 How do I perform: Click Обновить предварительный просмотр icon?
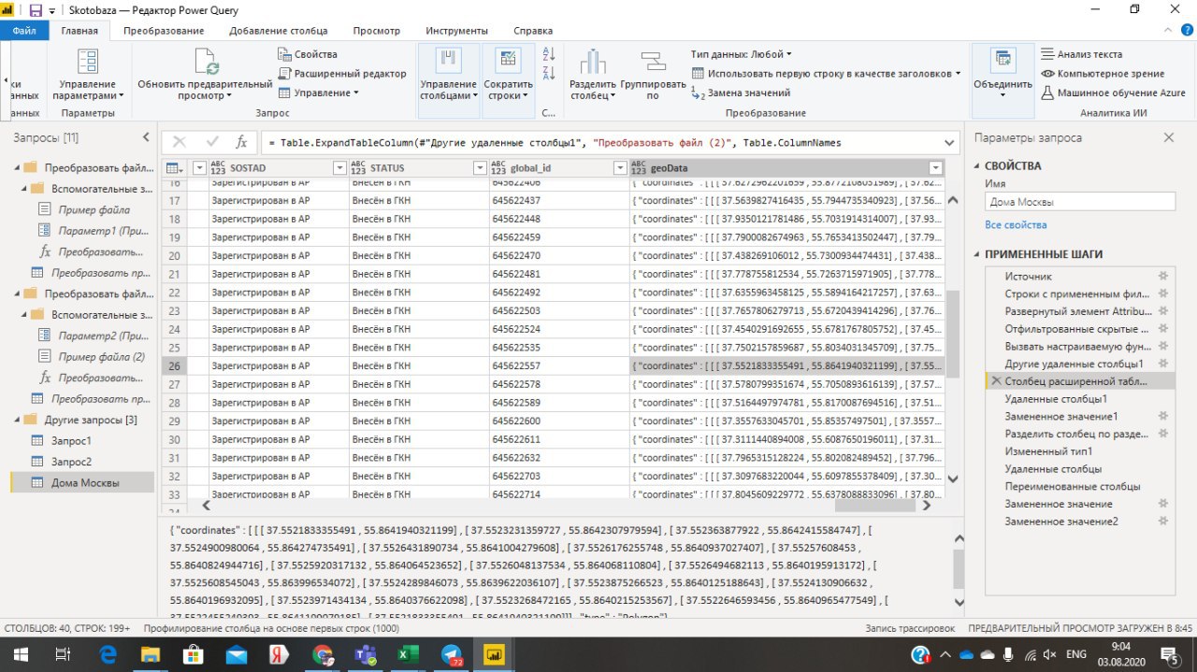pyautogui.click(x=205, y=63)
